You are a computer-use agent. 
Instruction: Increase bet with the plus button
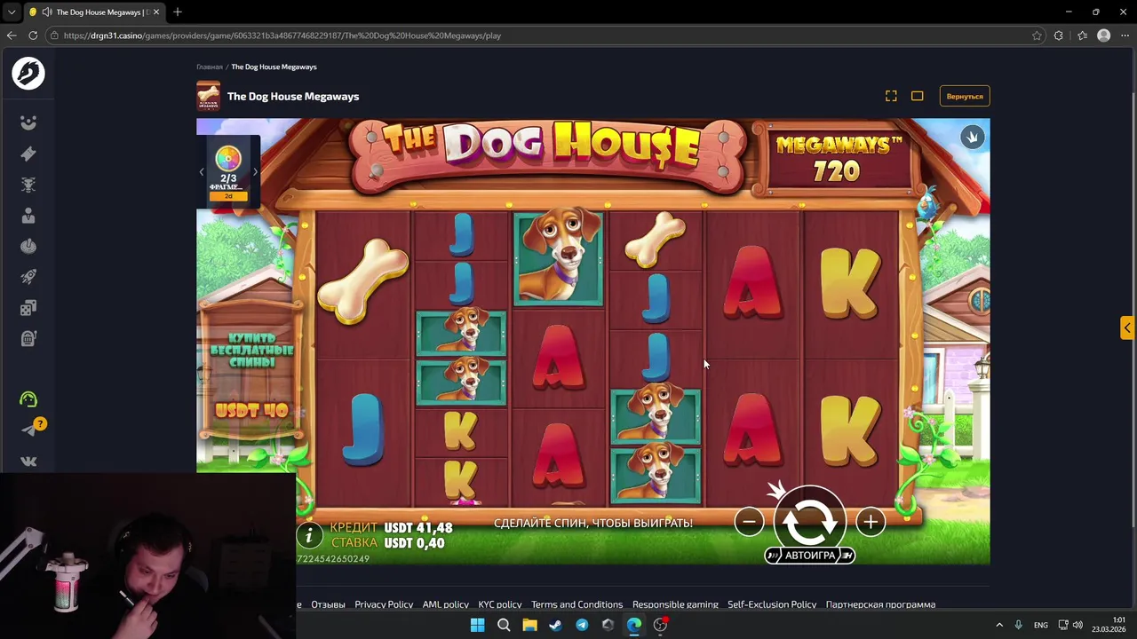pyautogui.click(x=871, y=522)
